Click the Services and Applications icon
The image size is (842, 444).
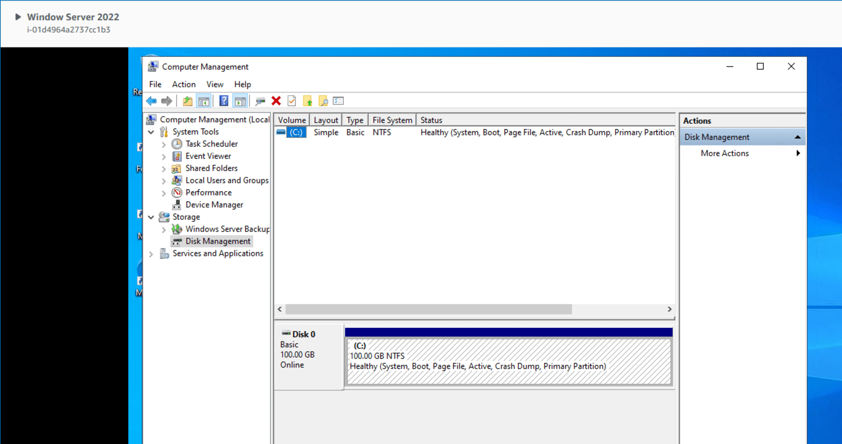point(164,254)
